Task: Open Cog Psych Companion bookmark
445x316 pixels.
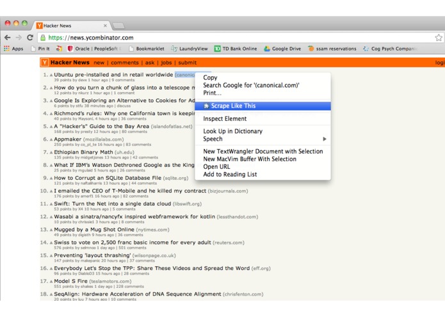Action: click(390, 49)
